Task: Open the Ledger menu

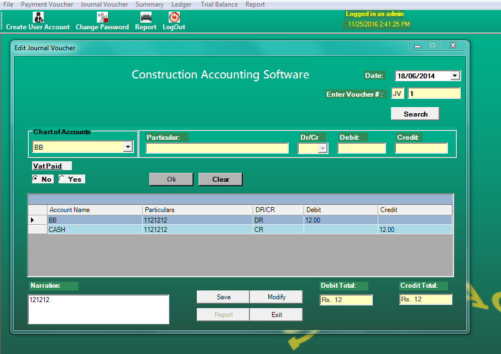Action: click(x=181, y=4)
